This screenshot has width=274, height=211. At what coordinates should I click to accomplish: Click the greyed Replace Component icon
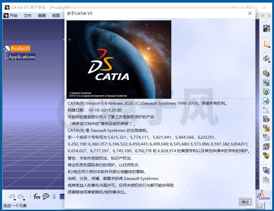coord(266,110)
